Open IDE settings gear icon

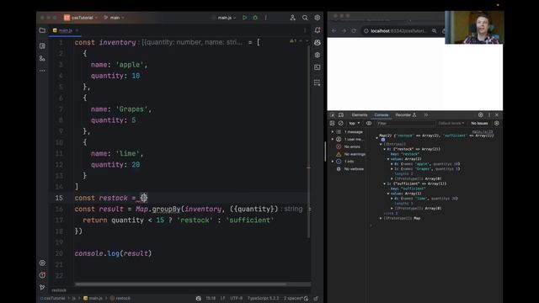pyautogui.click(x=318, y=18)
